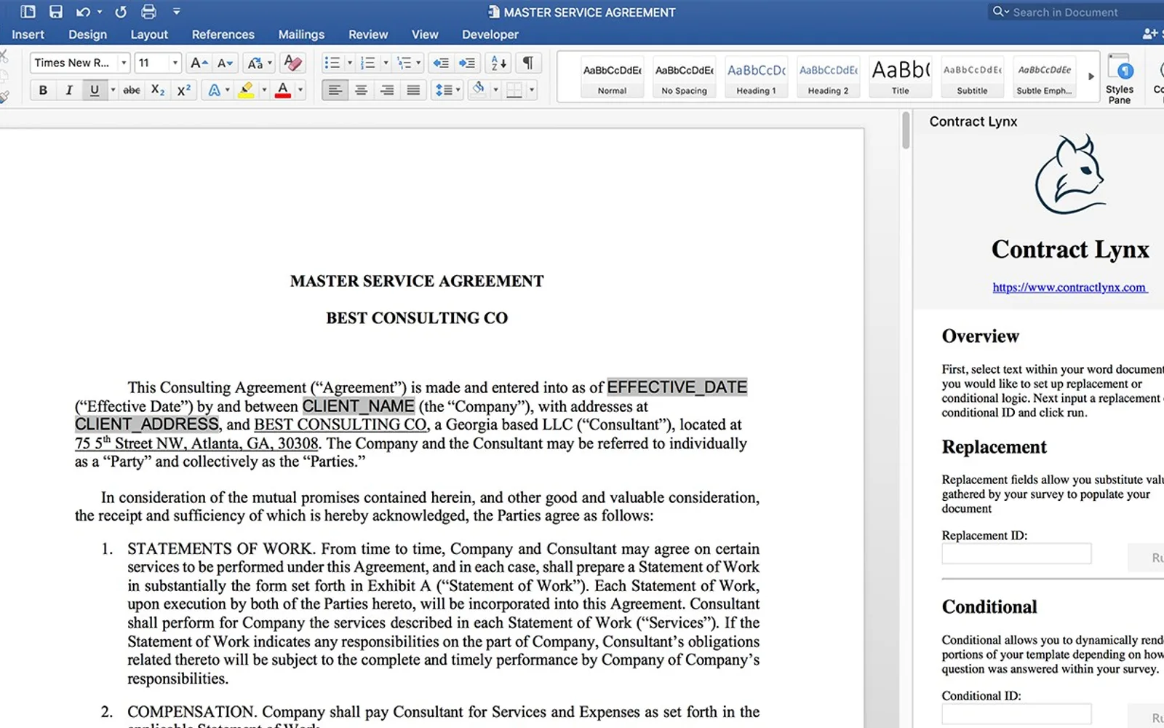Open the References tab

click(223, 34)
